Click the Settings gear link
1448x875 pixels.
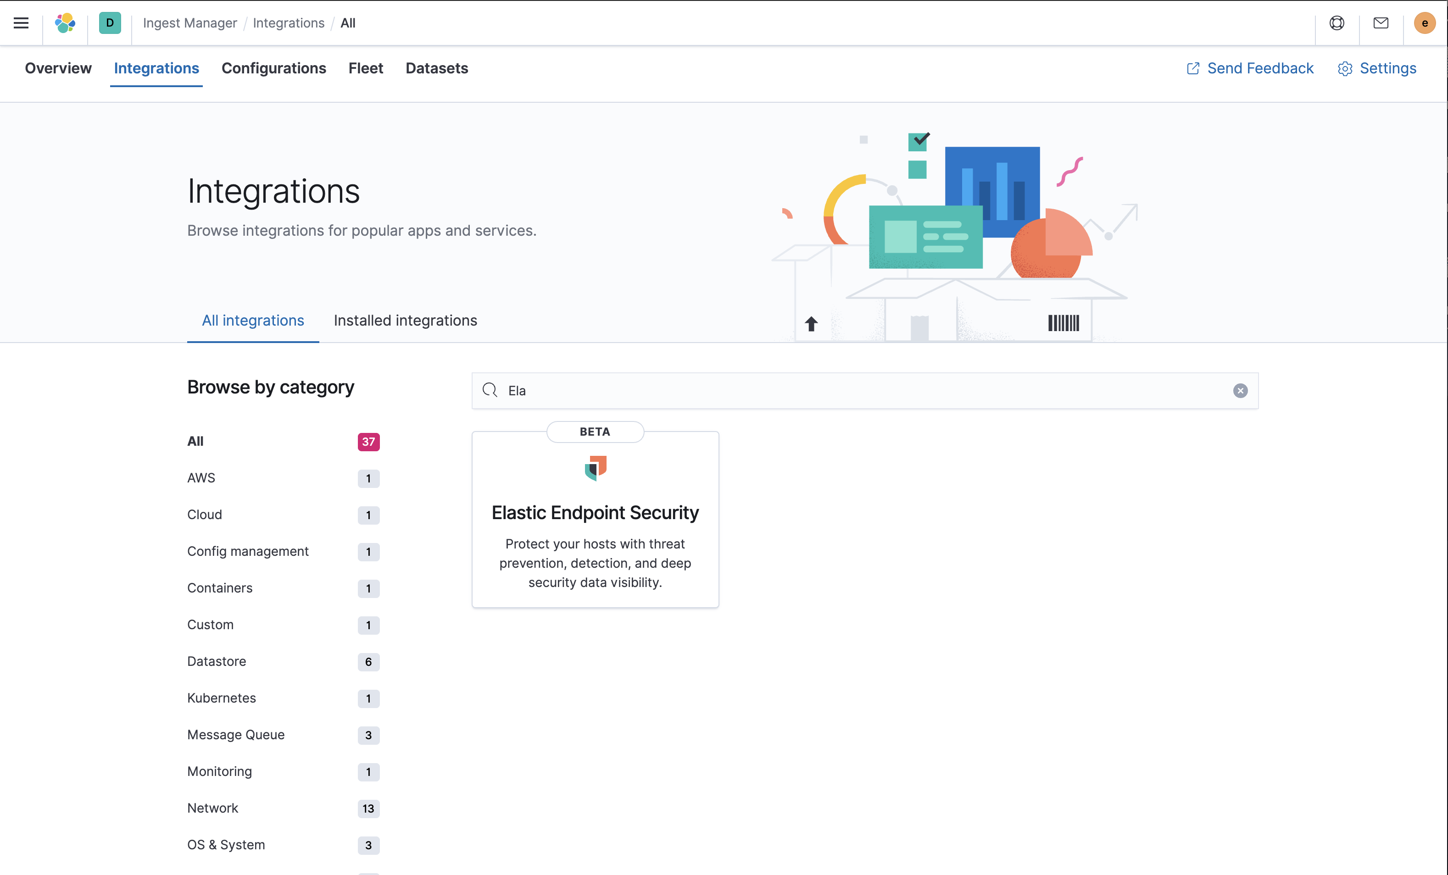pyautogui.click(x=1377, y=68)
